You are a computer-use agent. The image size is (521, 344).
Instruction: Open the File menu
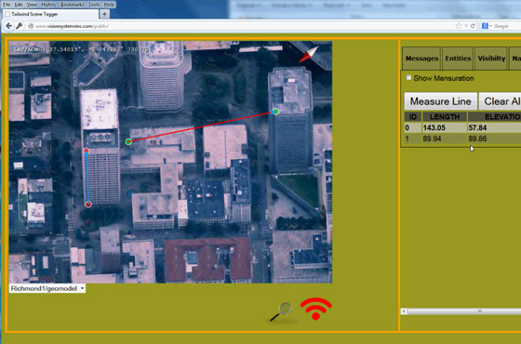click(7, 5)
